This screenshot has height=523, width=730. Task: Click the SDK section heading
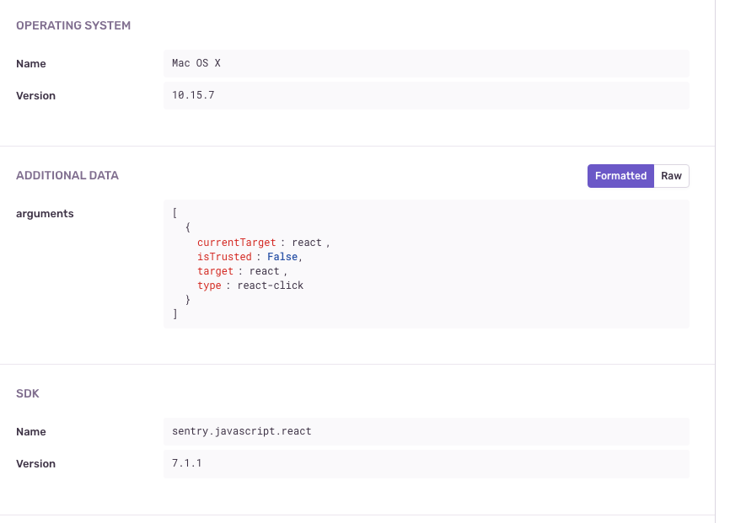27,393
